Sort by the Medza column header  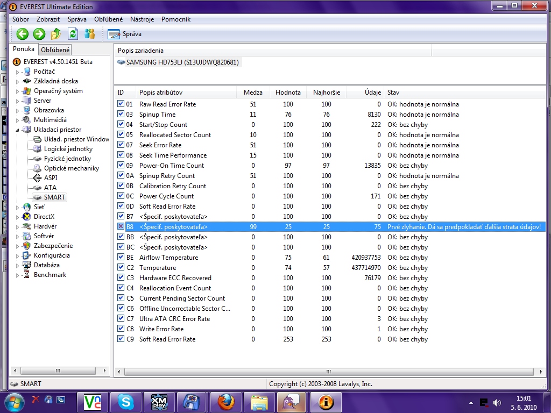coord(253,92)
